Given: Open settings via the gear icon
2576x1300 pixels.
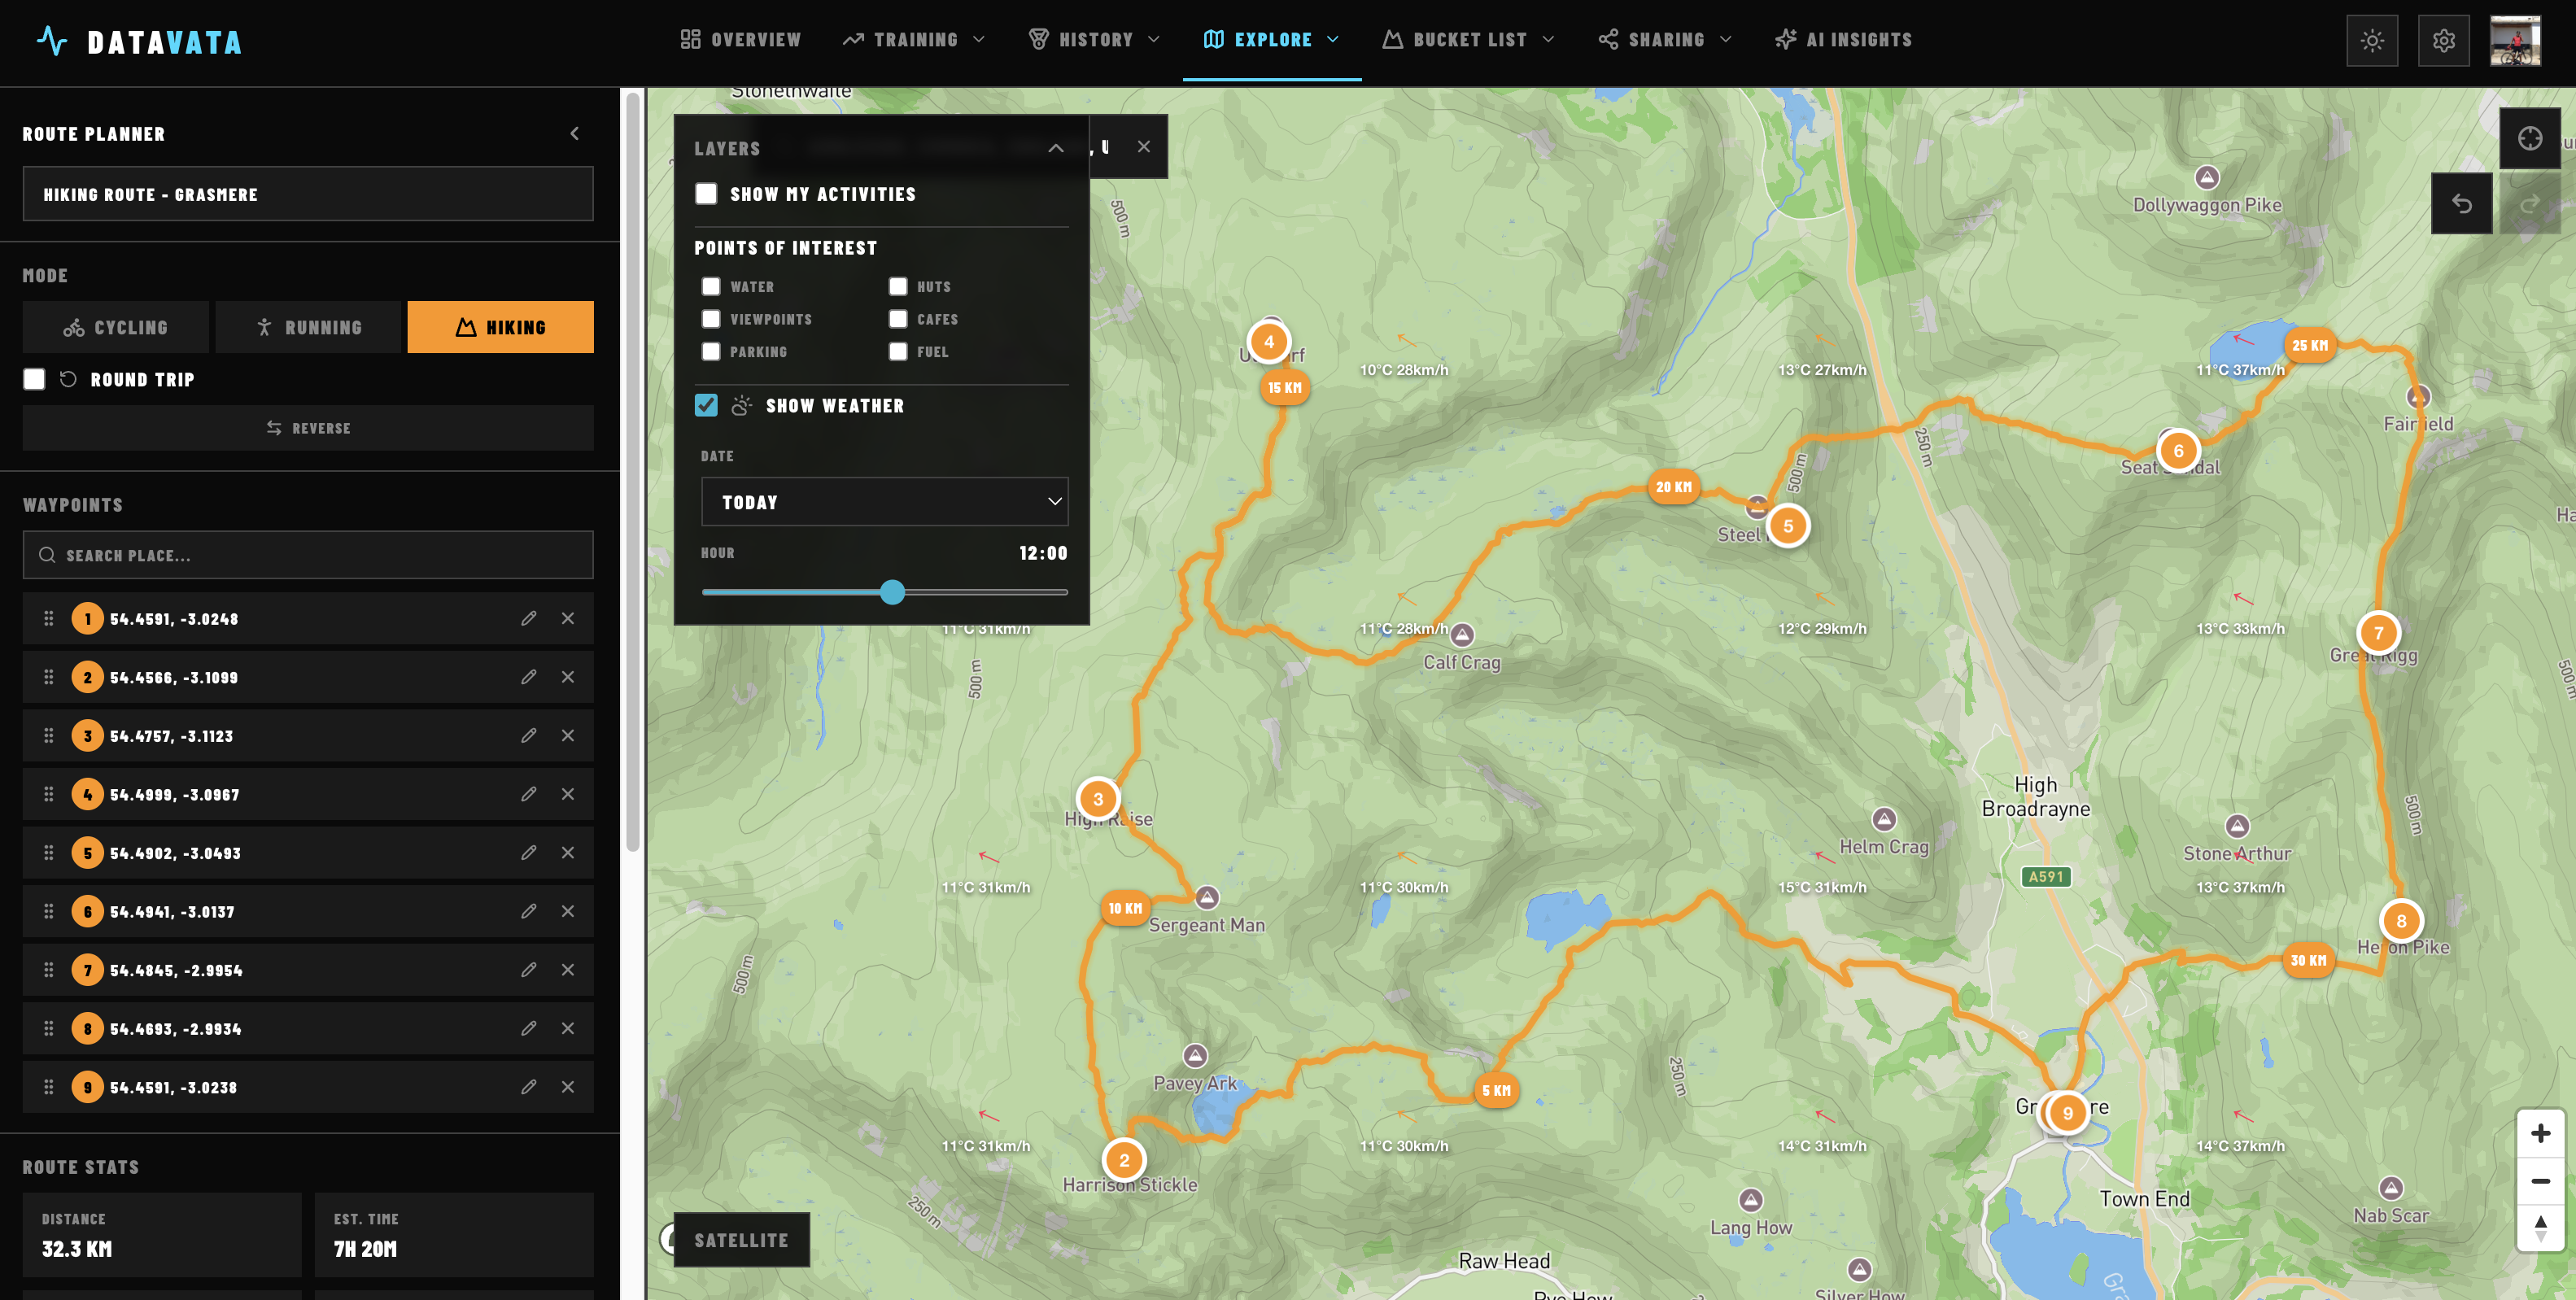Looking at the screenshot, I should pyautogui.click(x=2443, y=41).
